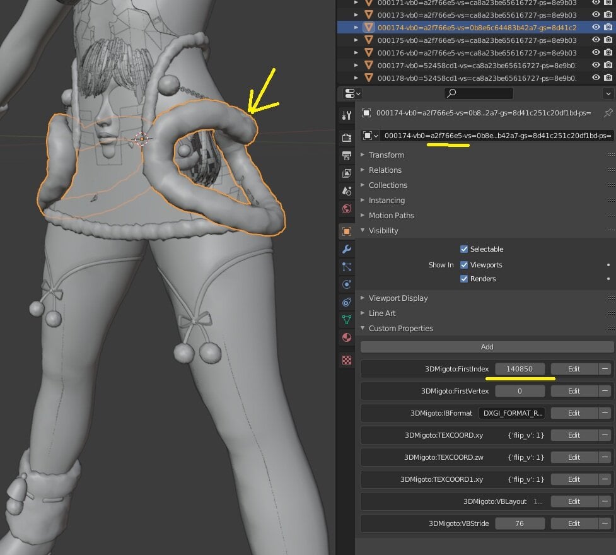Viewport: 616px width, 555px height.
Task: Open the Object properties tab
Action: click(347, 231)
